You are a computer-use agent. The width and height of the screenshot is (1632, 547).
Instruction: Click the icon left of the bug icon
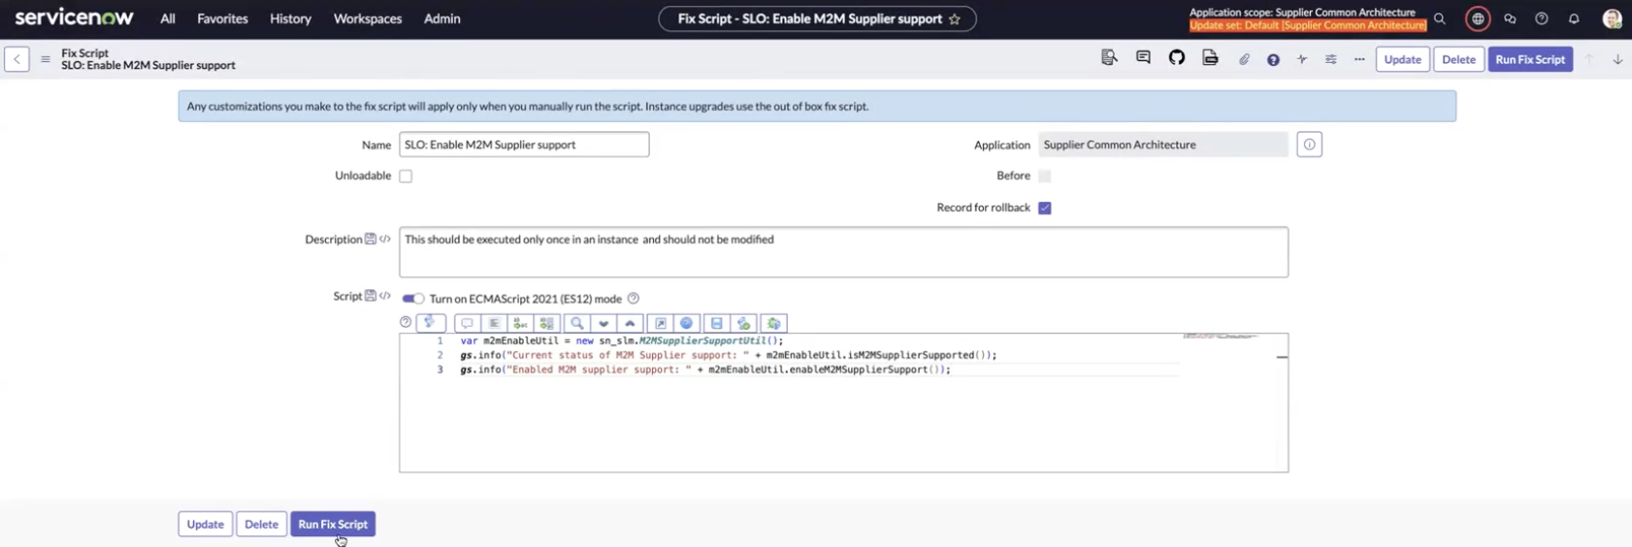(744, 323)
